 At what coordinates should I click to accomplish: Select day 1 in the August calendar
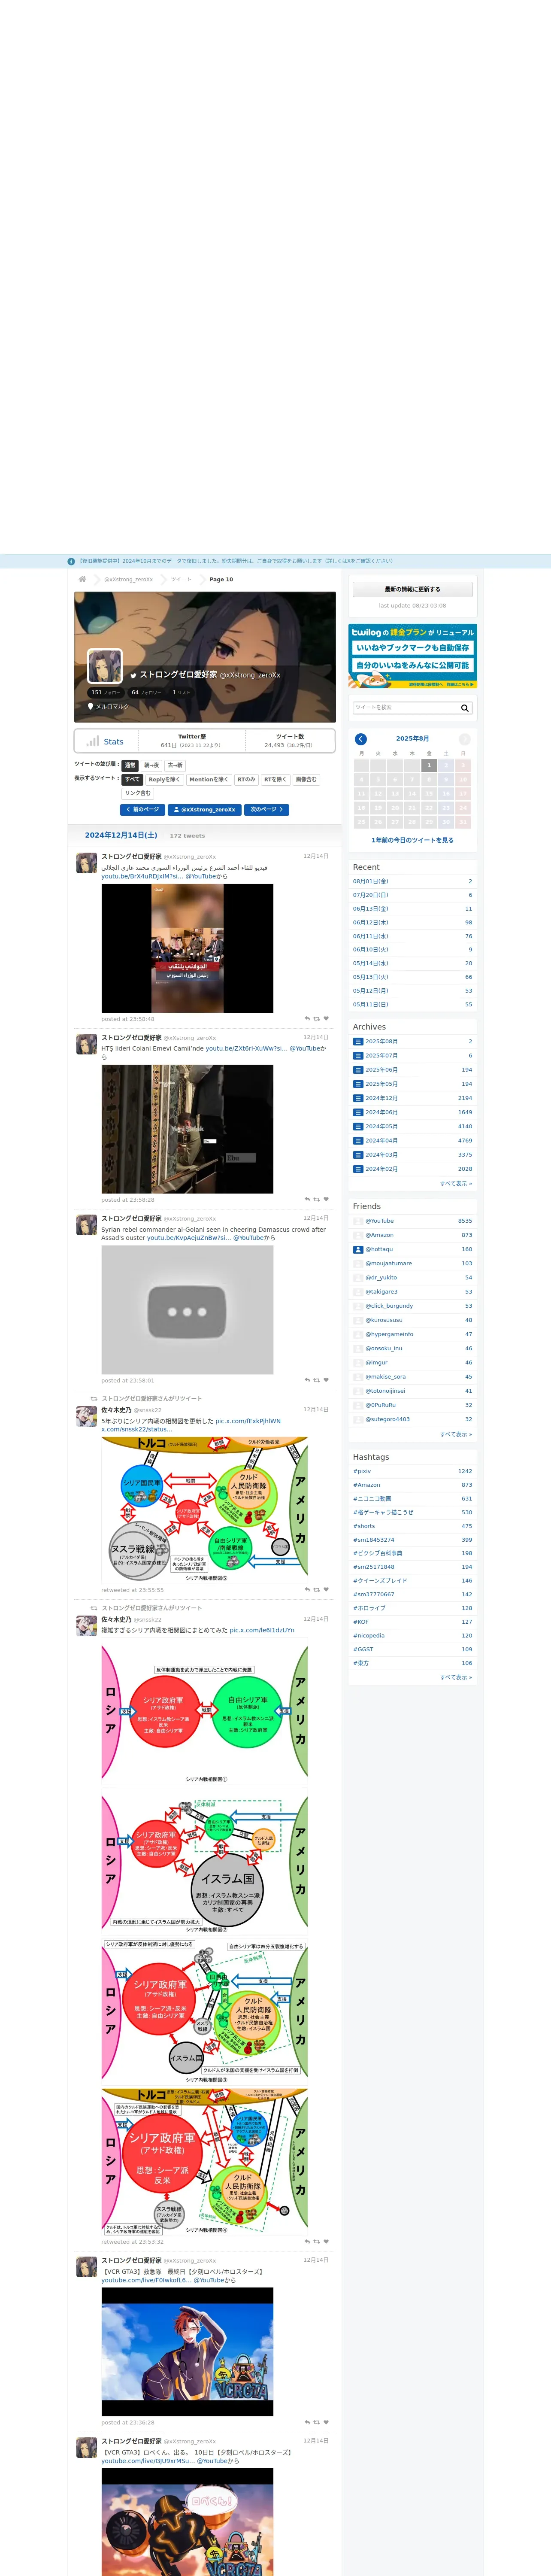[429, 765]
